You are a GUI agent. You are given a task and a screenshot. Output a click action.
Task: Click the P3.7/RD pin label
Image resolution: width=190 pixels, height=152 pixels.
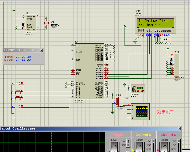[100, 97]
